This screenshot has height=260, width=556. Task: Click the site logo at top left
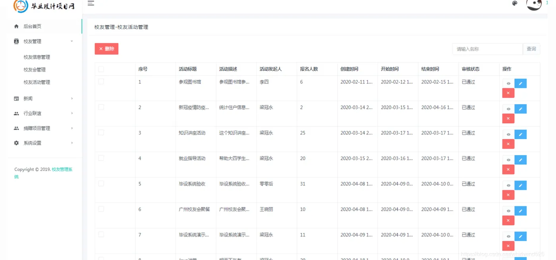click(x=44, y=6)
